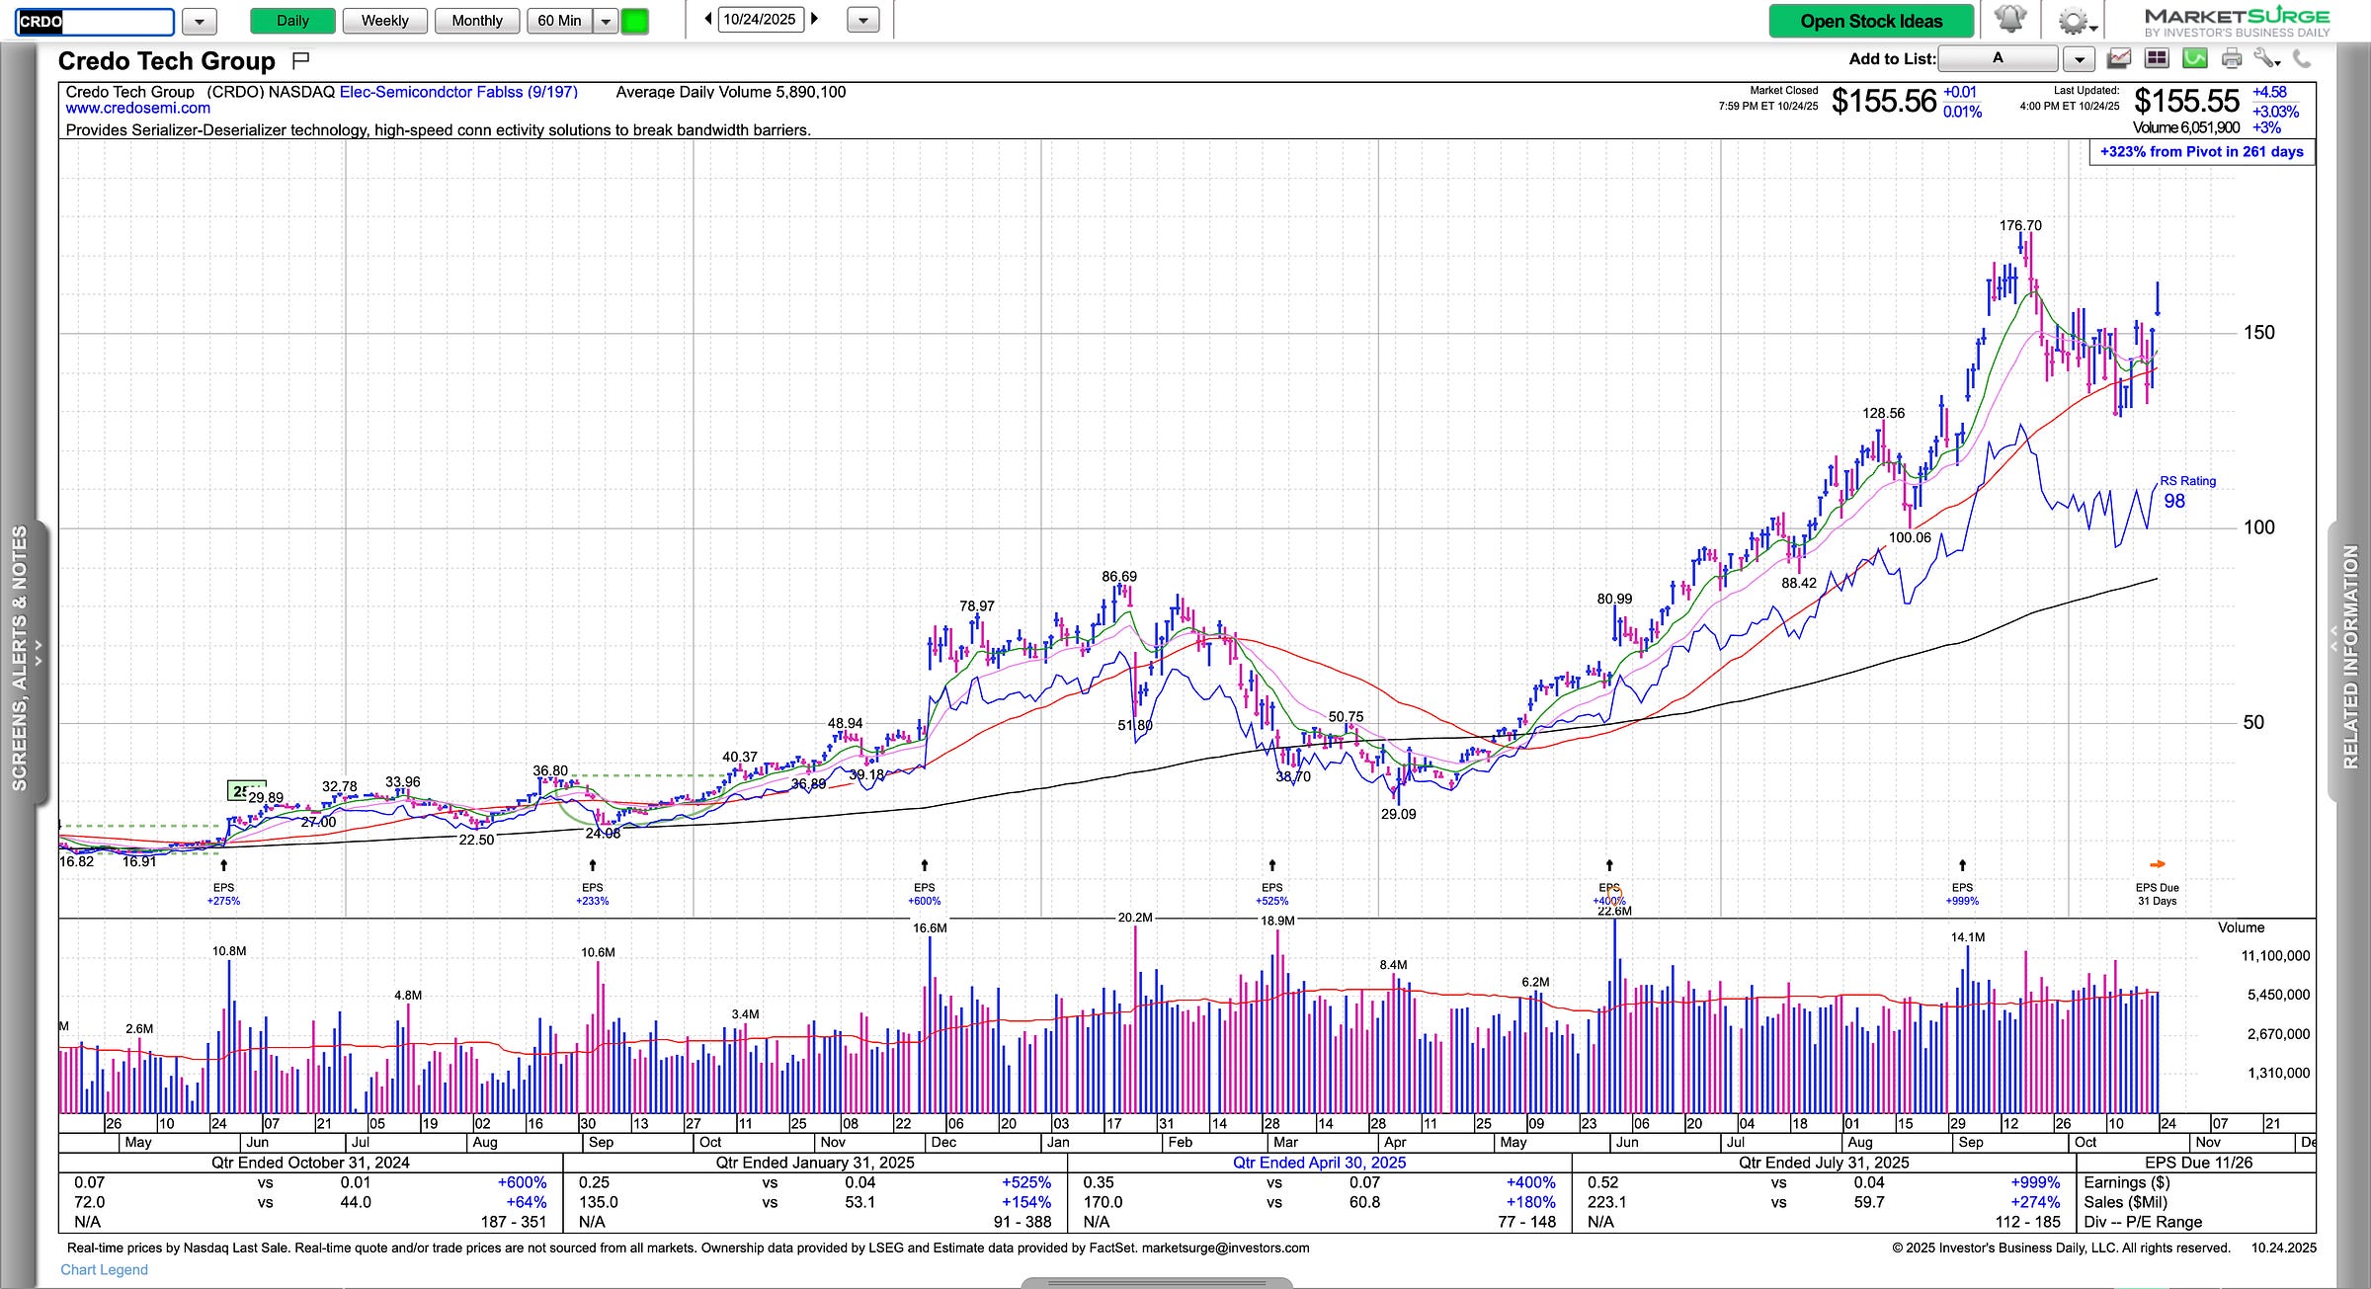Click the green pattern recognition icon

[2194, 59]
